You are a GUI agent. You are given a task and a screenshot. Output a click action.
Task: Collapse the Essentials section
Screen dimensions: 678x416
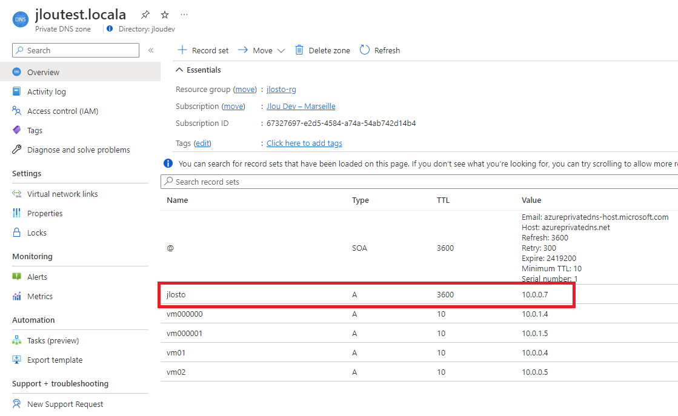click(179, 70)
